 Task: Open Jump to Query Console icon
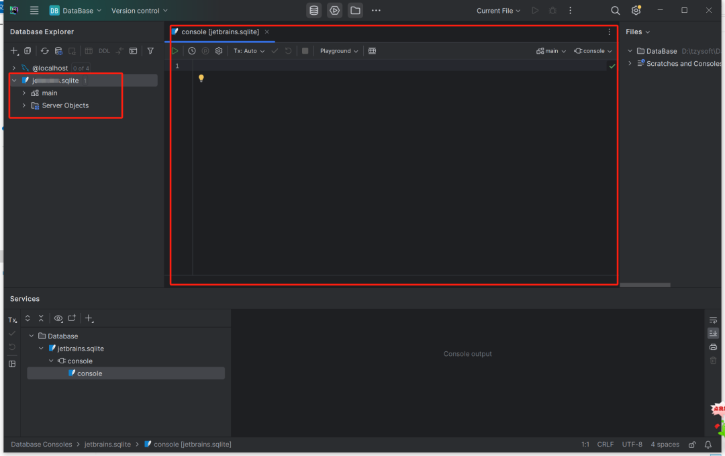pos(133,51)
